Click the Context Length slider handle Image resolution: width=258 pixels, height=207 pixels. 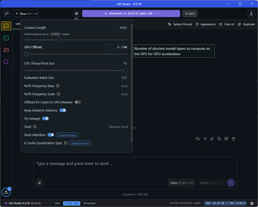point(59,40)
